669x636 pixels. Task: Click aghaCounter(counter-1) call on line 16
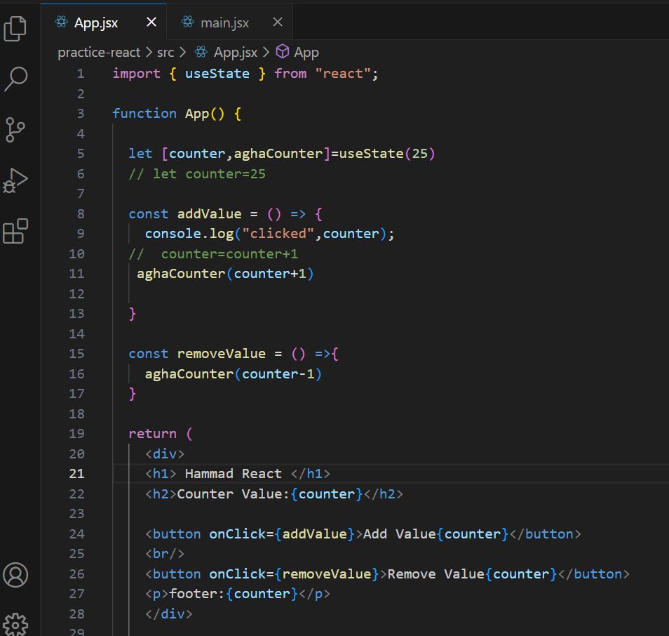point(234,373)
